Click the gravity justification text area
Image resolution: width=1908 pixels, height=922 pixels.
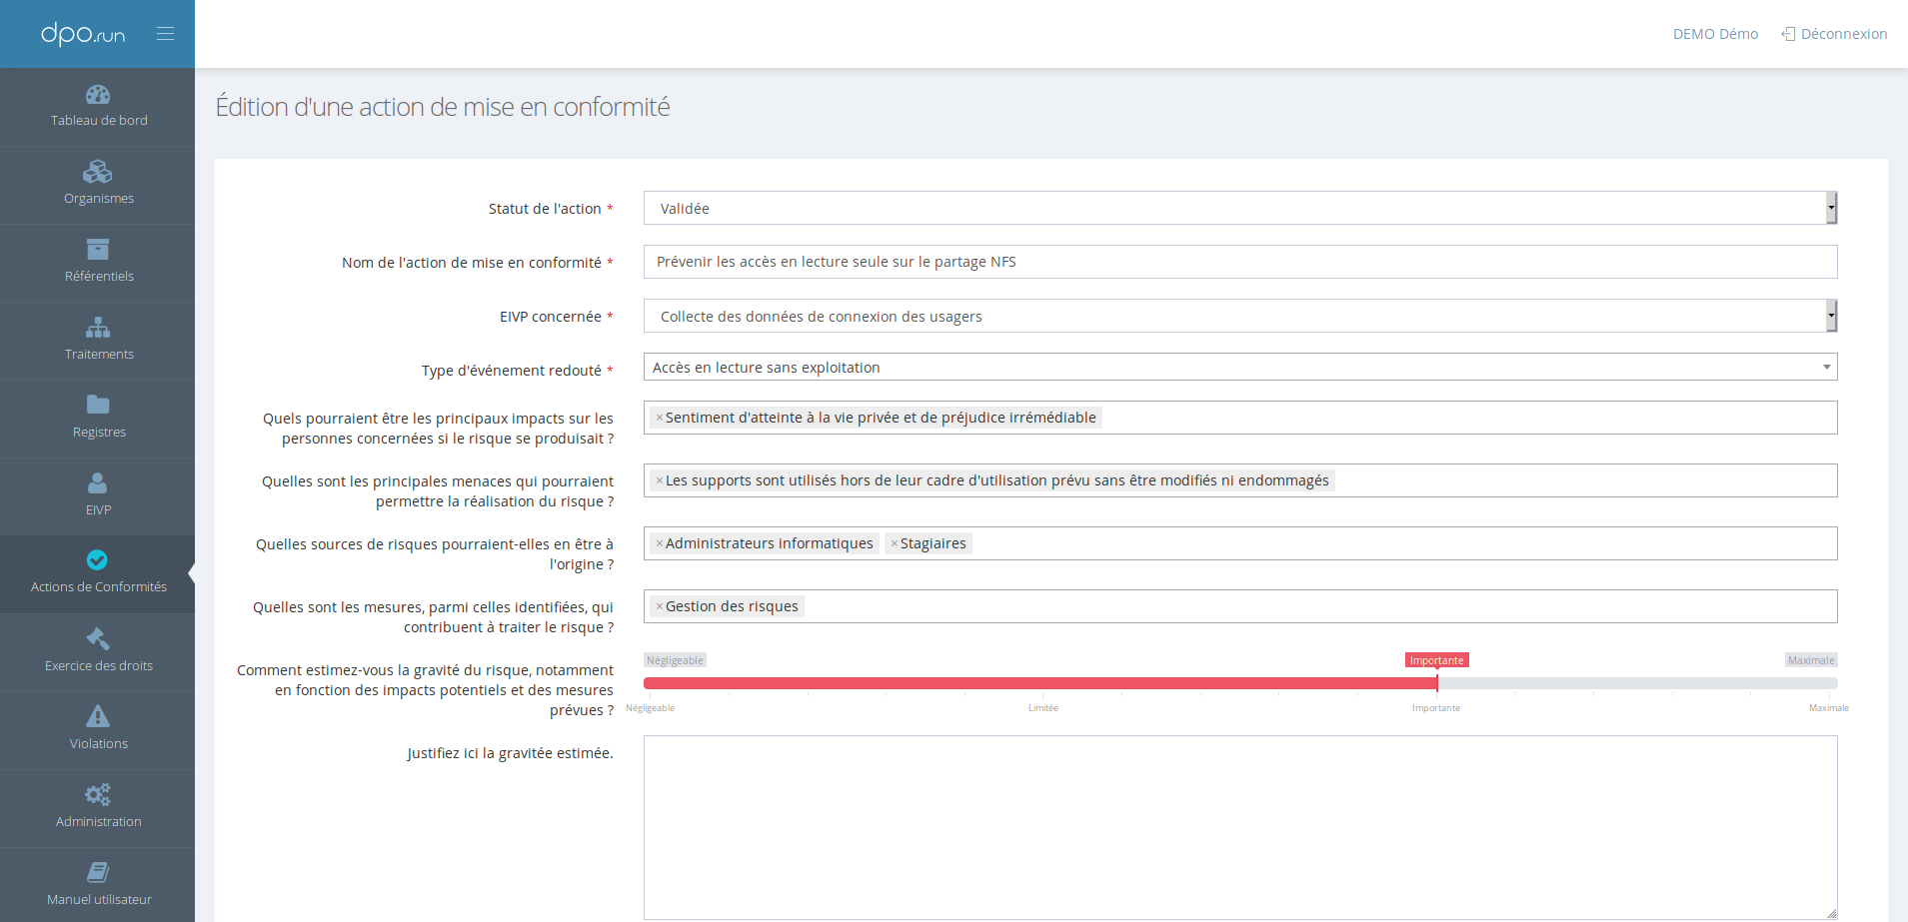point(1240,827)
